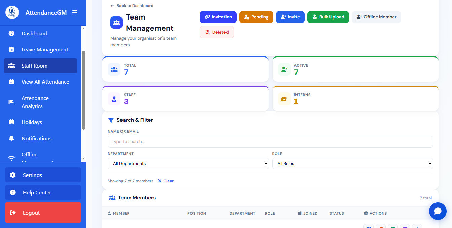Click the Notifications bell icon
Image resolution: width=452 pixels, height=228 pixels.
(x=11, y=138)
